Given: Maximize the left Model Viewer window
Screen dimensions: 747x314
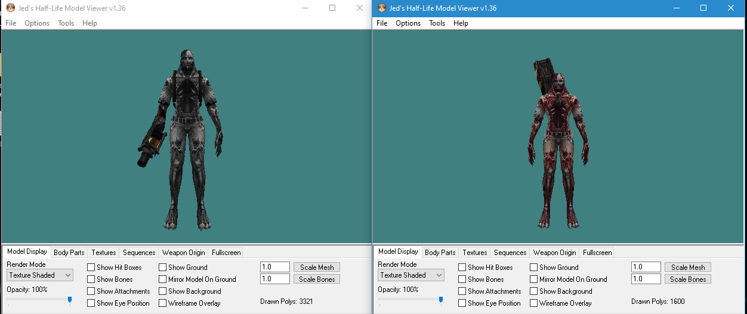Looking at the screenshot, I should [332, 8].
